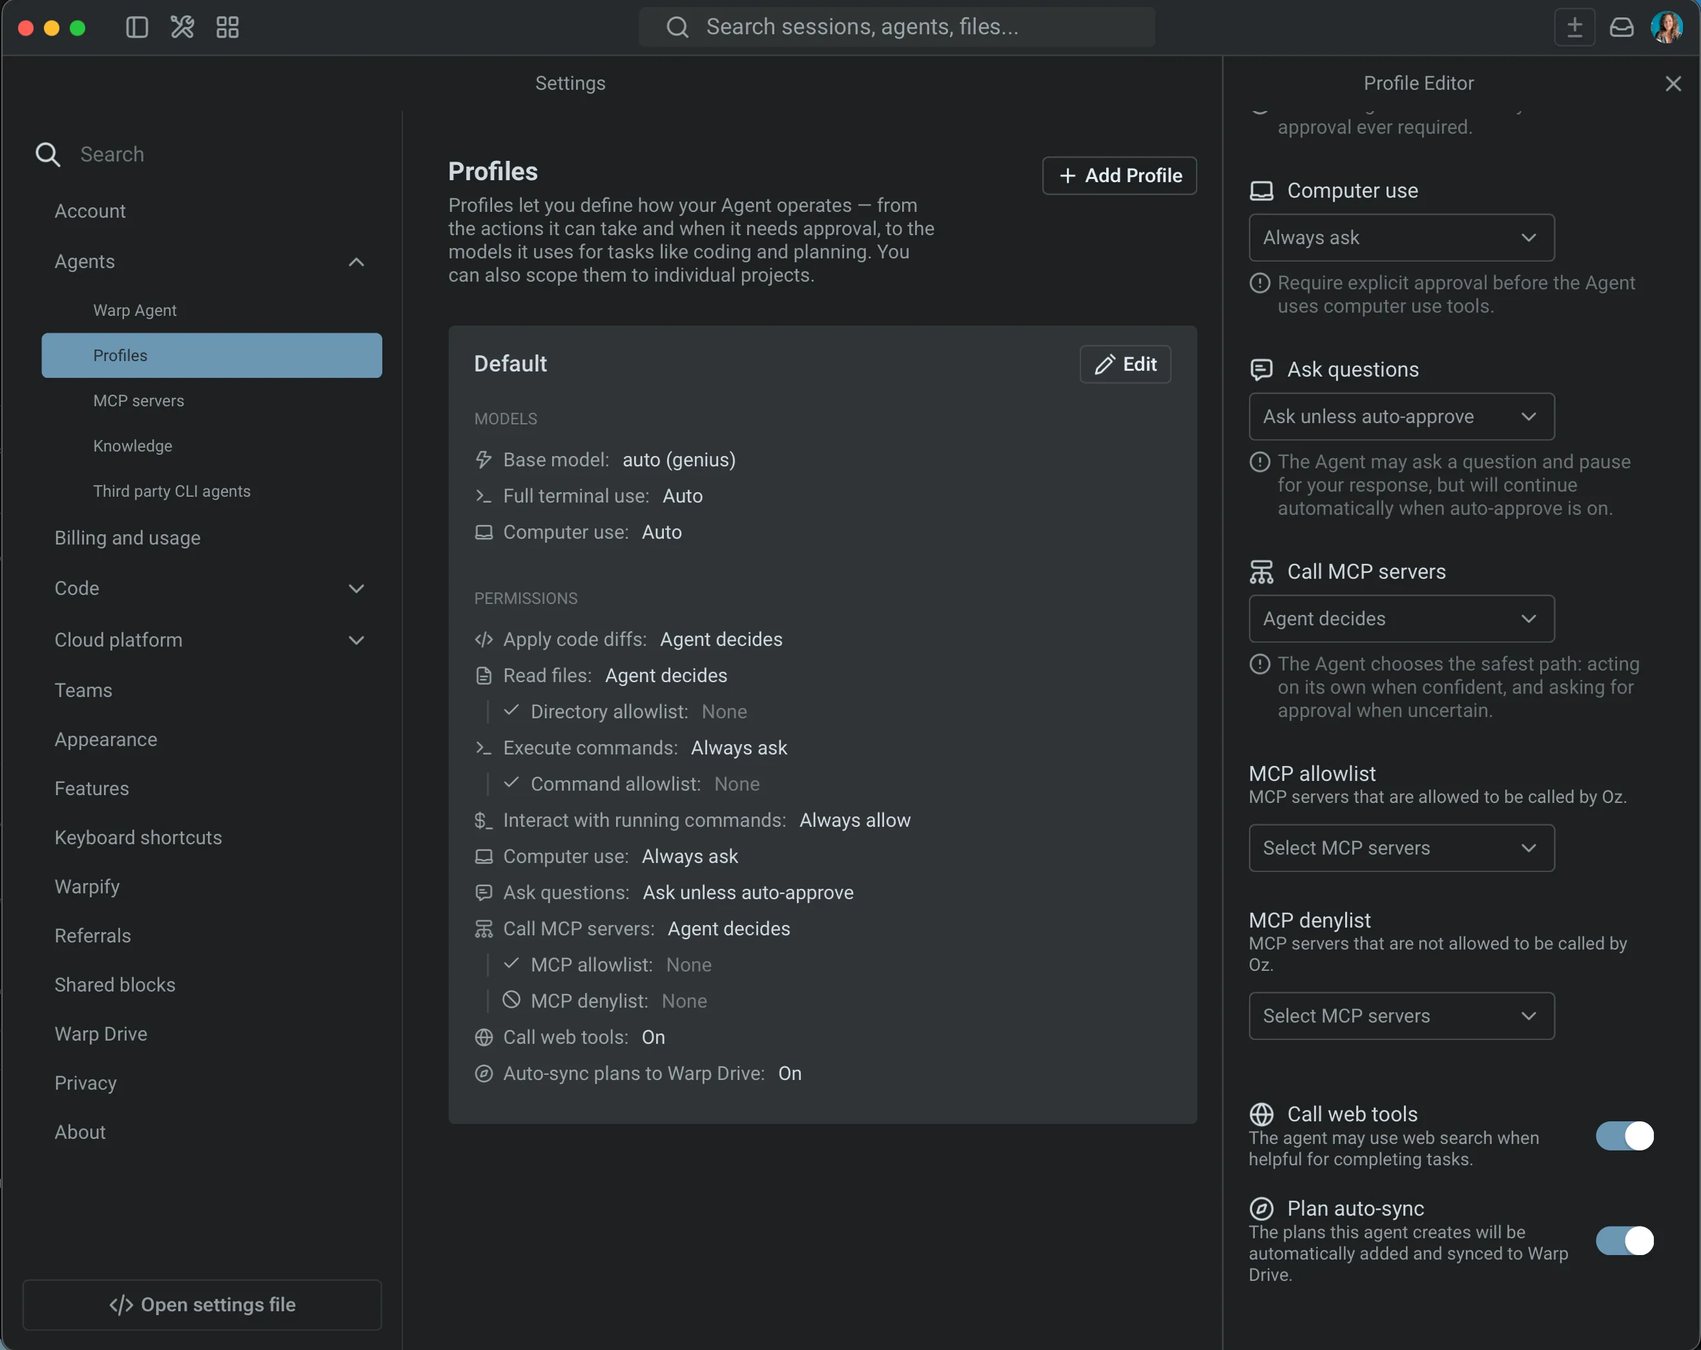Open Keyboard shortcuts settings
This screenshot has height=1350, width=1701.
pos(138,838)
